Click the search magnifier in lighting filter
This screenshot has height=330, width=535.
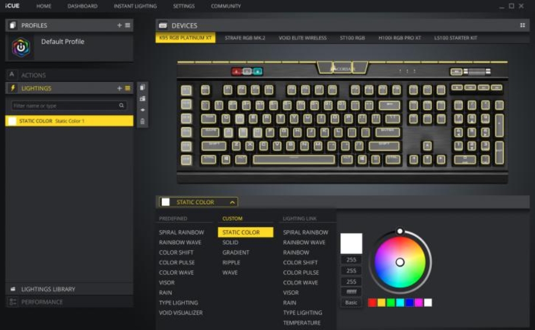[x=122, y=106]
